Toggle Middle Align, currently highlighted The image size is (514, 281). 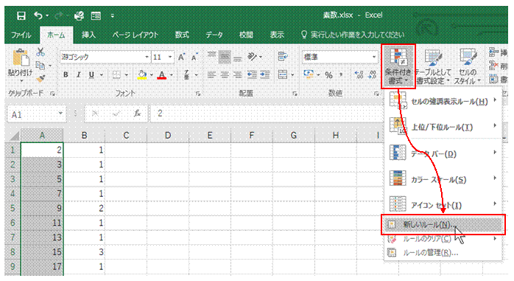click(x=225, y=57)
